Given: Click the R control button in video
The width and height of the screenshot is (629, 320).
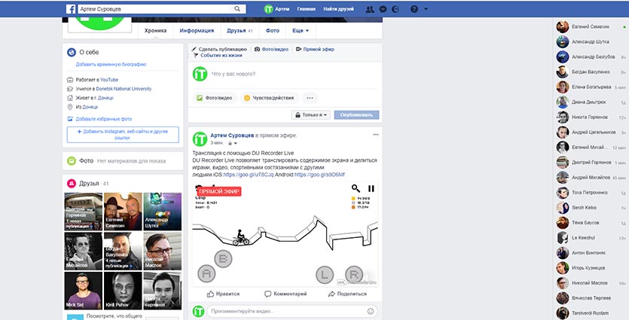Looking at the screenshot, I should pos(354,275).
